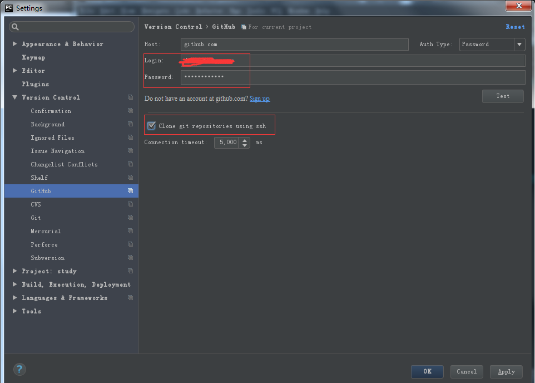Increase connection timeout with up arrow

click(x=245, y=140)
